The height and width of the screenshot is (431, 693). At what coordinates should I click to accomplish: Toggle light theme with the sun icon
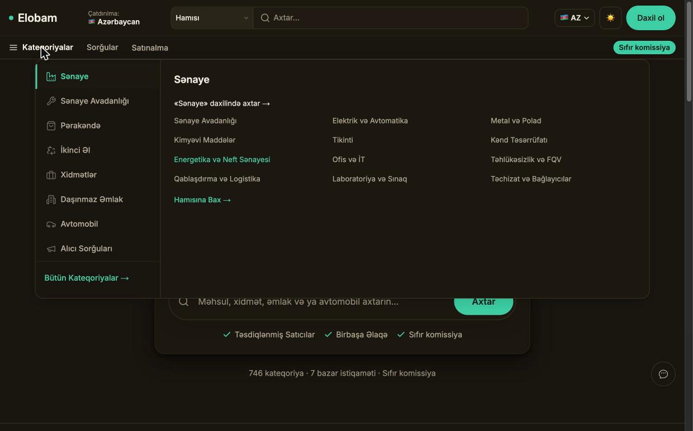pyautogui.click(x=610, y=18)
